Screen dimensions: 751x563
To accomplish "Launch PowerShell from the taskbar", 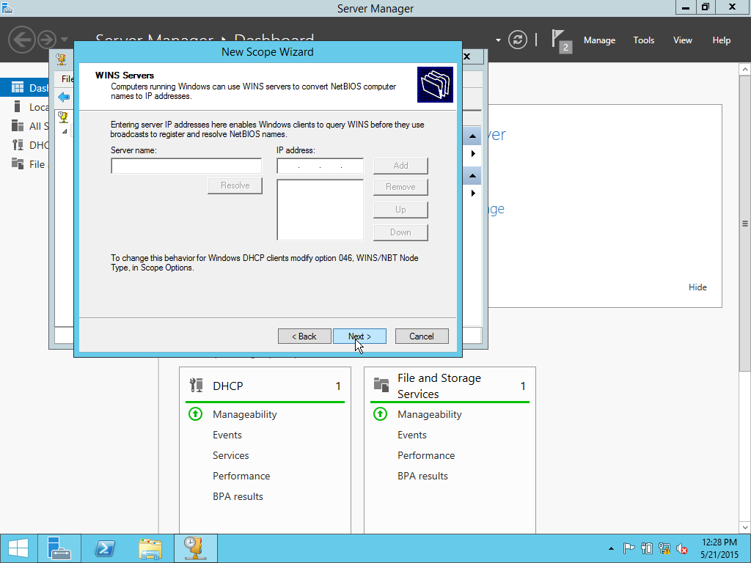I will (x=105, y=548).
